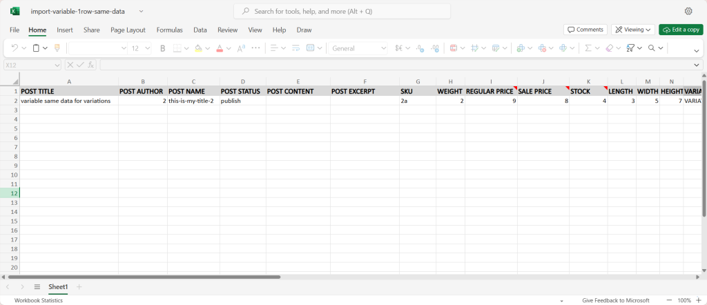Click the Format as Table icon

pos(496,48)
